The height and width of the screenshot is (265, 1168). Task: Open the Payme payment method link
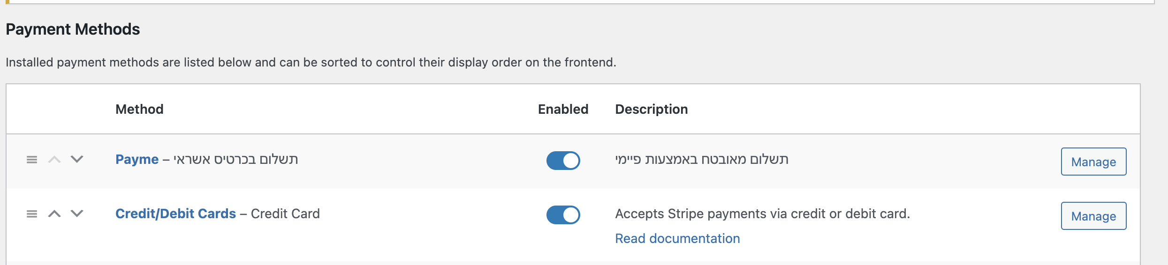coord(137,160)
